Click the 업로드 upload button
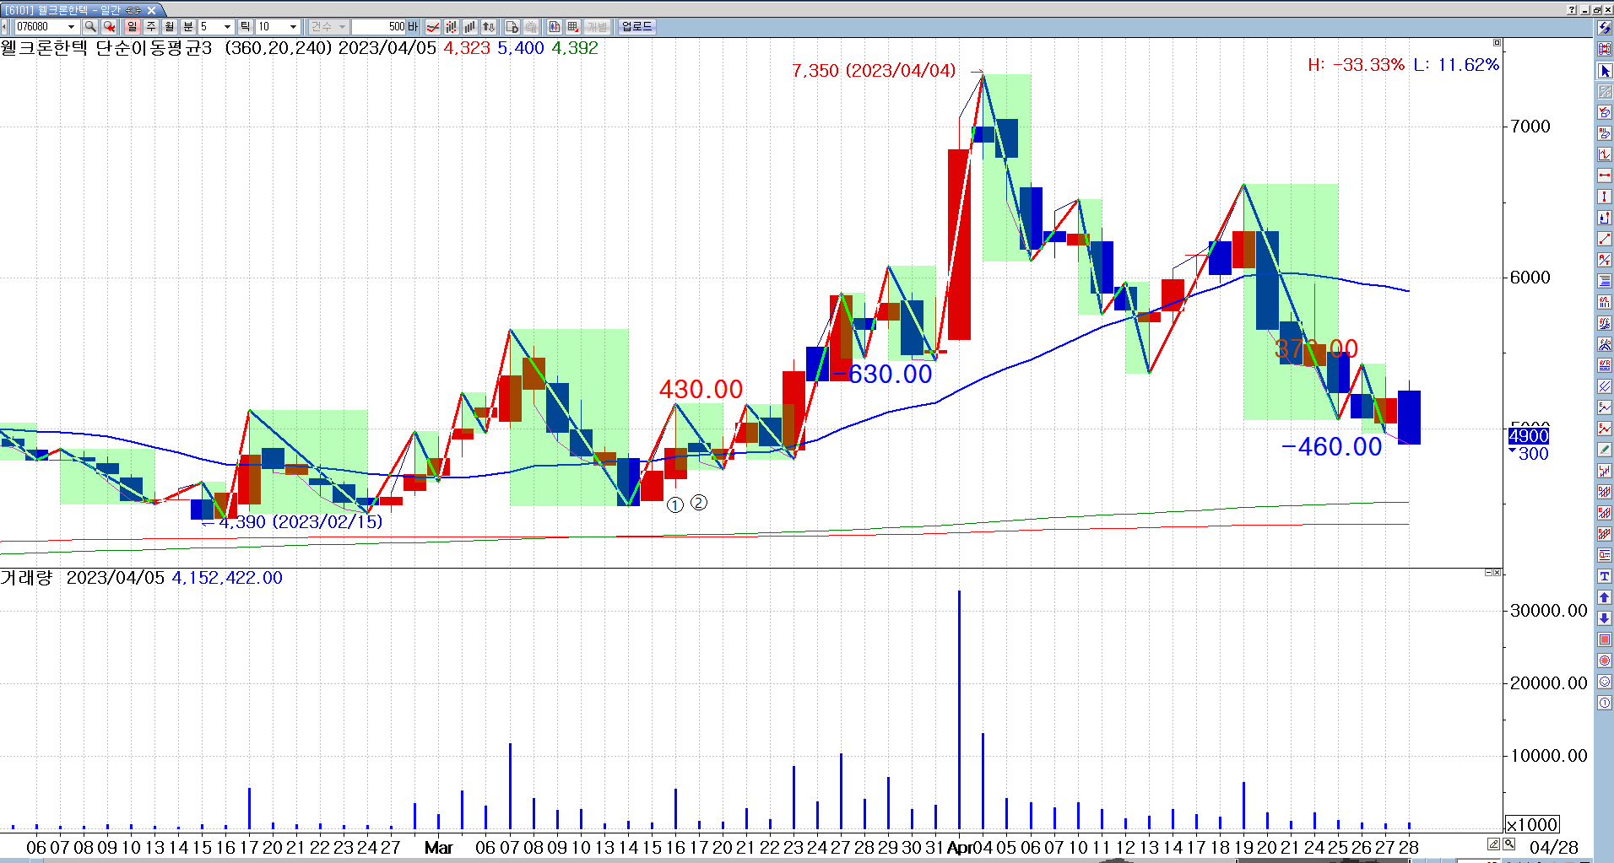The width and height of the screenshot is (1614, 863). click(x=636, y=27)
